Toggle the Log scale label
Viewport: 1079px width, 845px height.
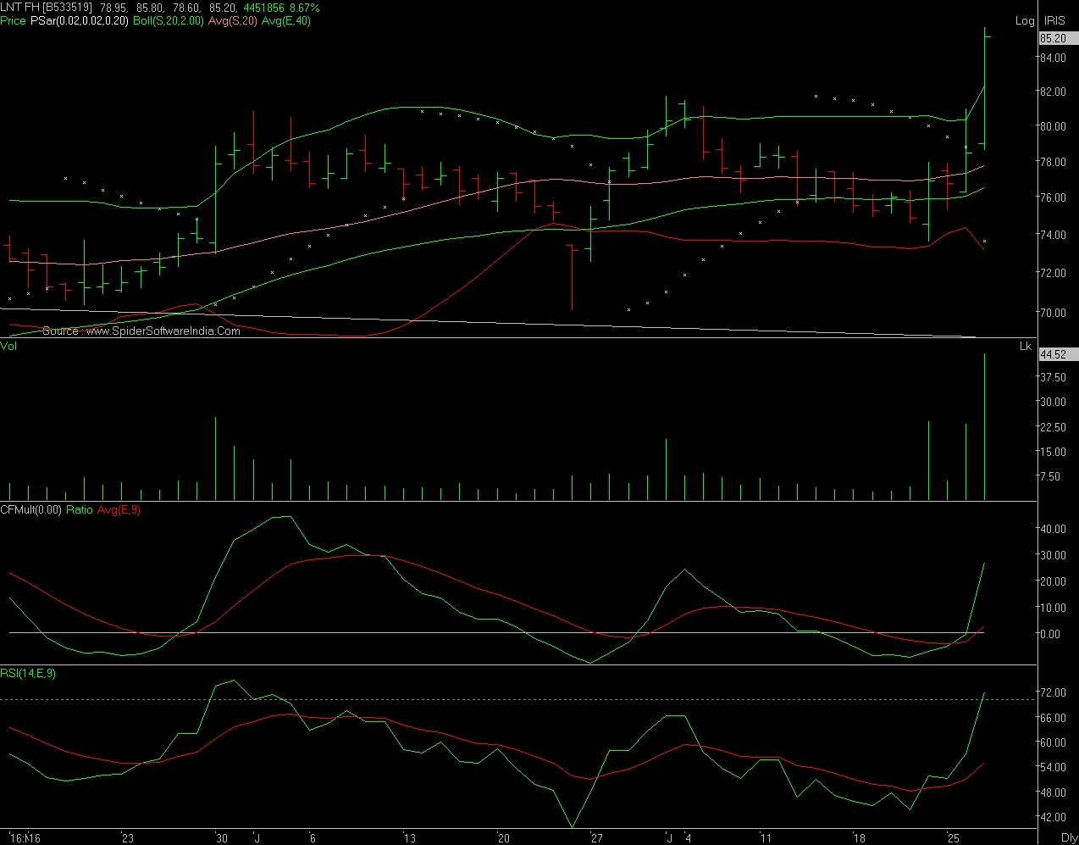[x=1025, y=20]
